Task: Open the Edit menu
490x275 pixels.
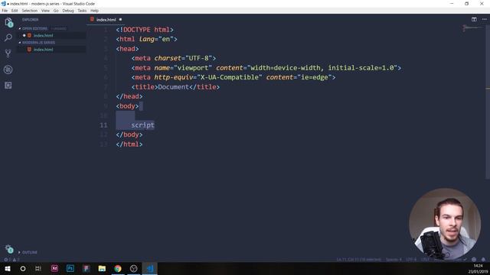Action: (x=15, y=11)
